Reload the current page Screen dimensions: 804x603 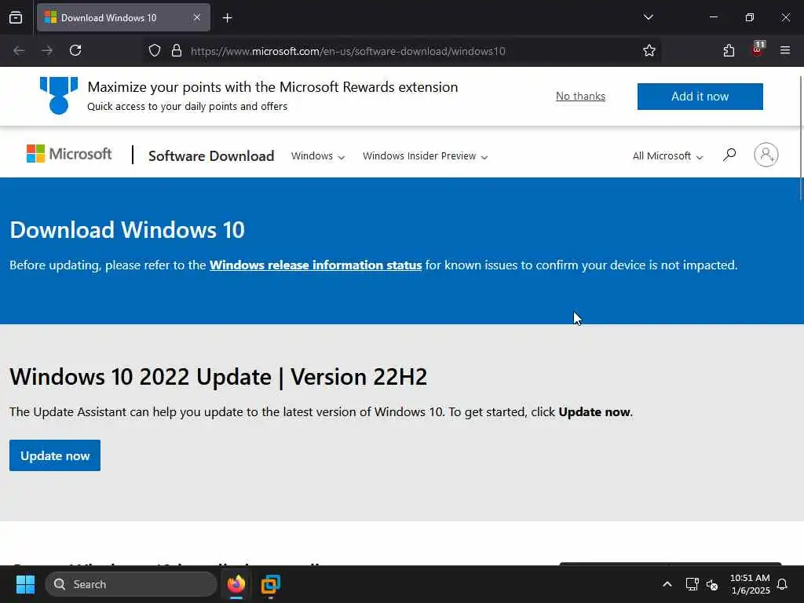pyautogui.click(x=75, y=50)
